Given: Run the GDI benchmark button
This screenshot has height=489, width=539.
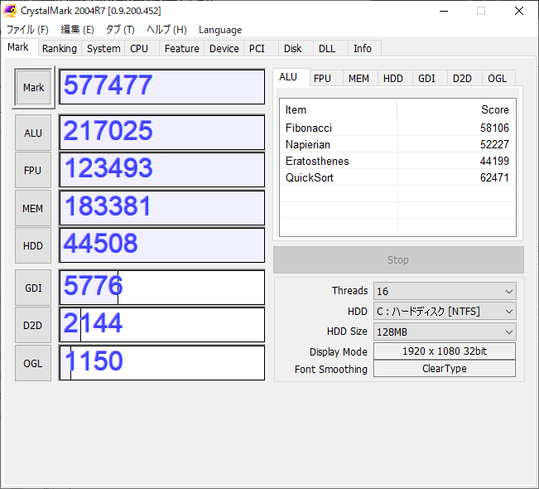Looking at the screenshot, I should click(33, 288).
